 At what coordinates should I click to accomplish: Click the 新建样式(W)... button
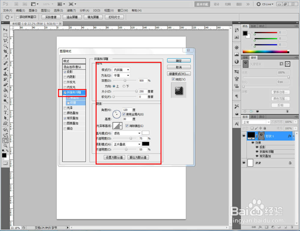pyautogui.click(x=179, y=74)
